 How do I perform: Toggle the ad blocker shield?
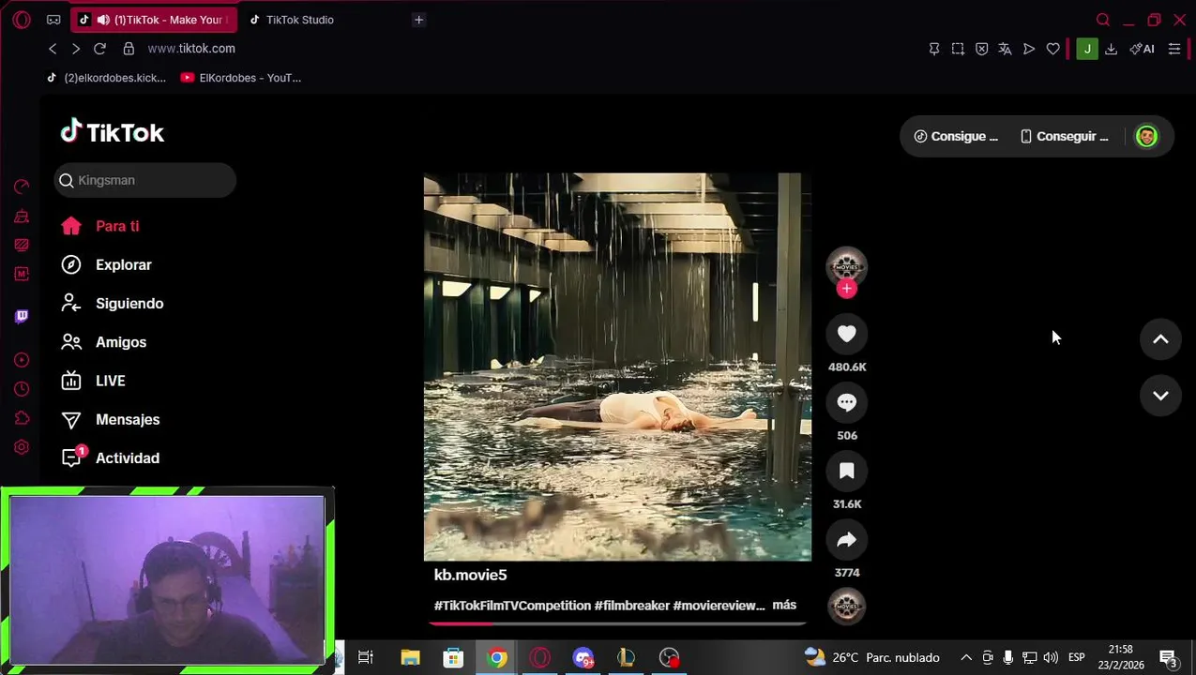[981, 49]
